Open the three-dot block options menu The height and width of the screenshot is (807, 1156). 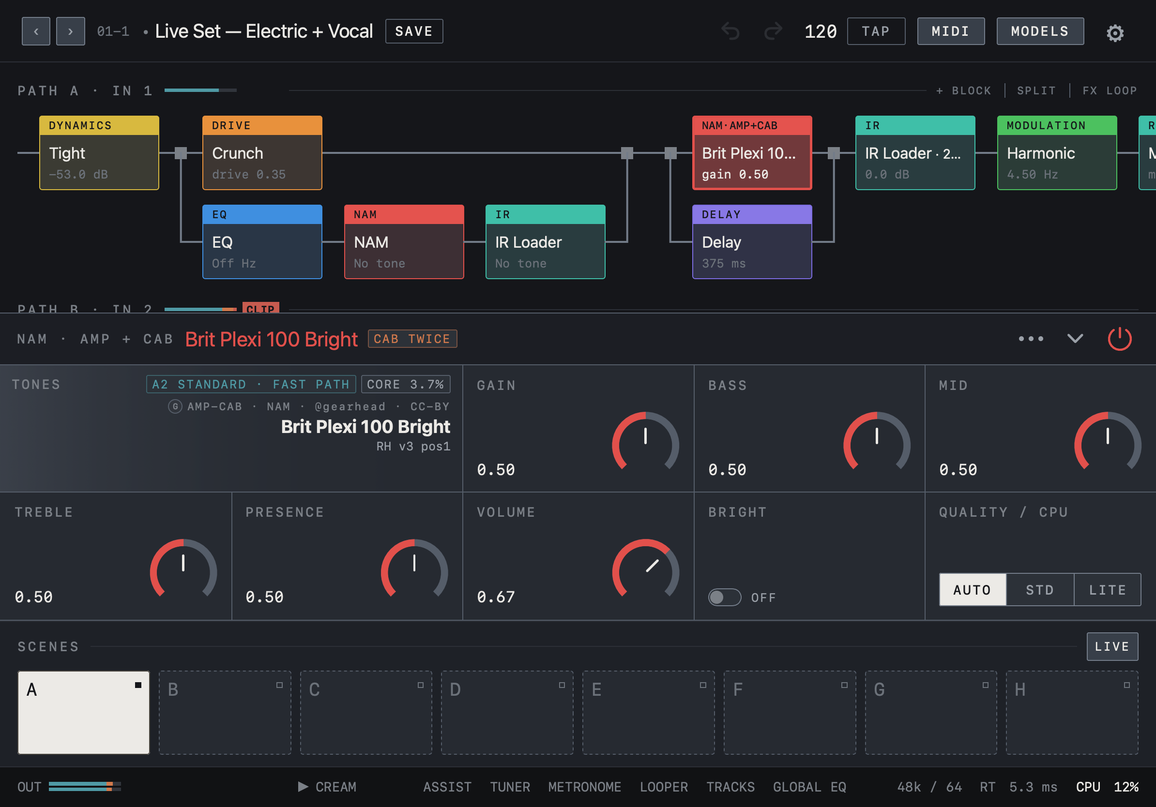pyautogui.click(x=1031, y=339)
